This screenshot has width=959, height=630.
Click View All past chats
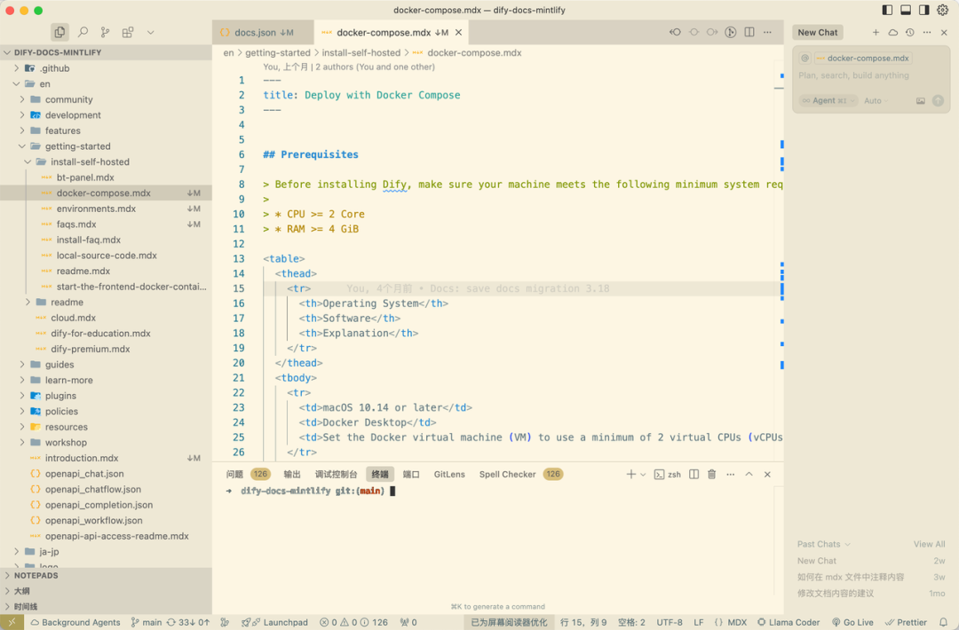[x=929, y=544]
